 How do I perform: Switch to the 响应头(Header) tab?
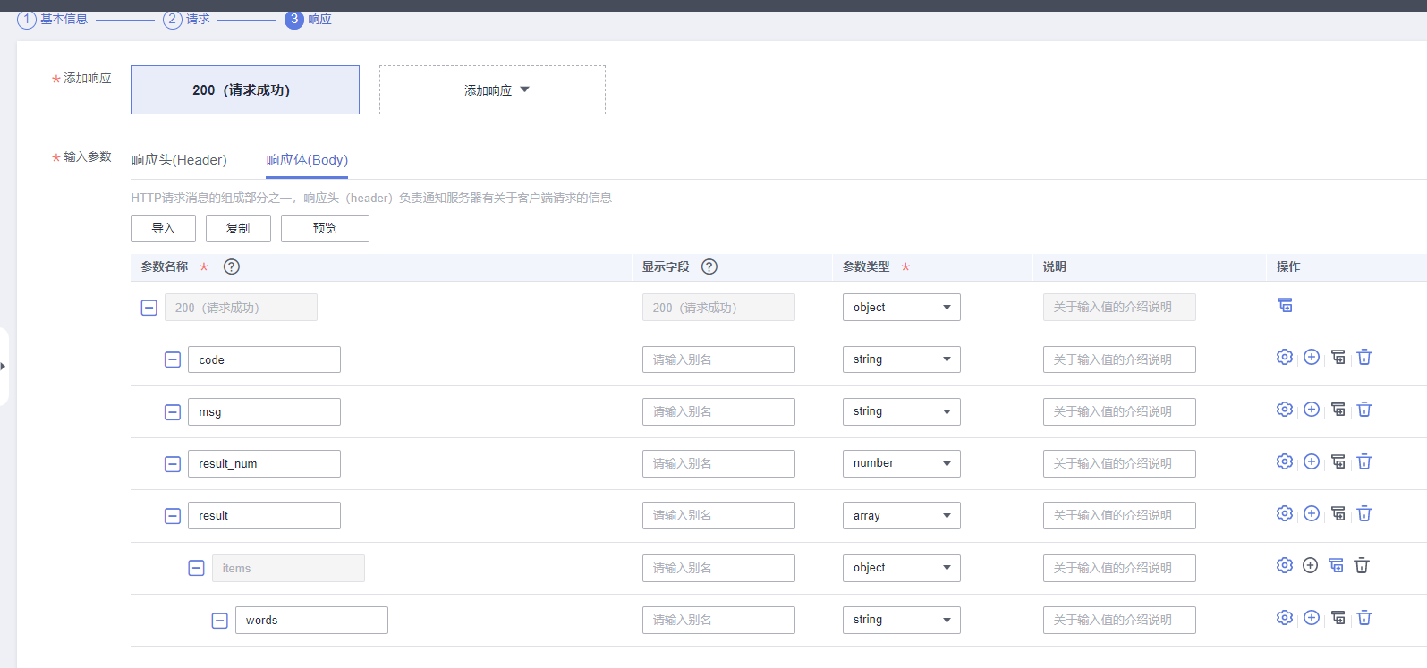(179, 160)
